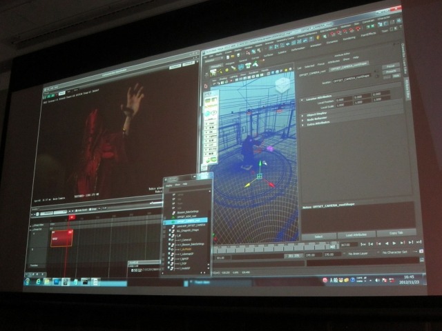
Task: Select the red clip in the timeline
Action: pos(61,238)
